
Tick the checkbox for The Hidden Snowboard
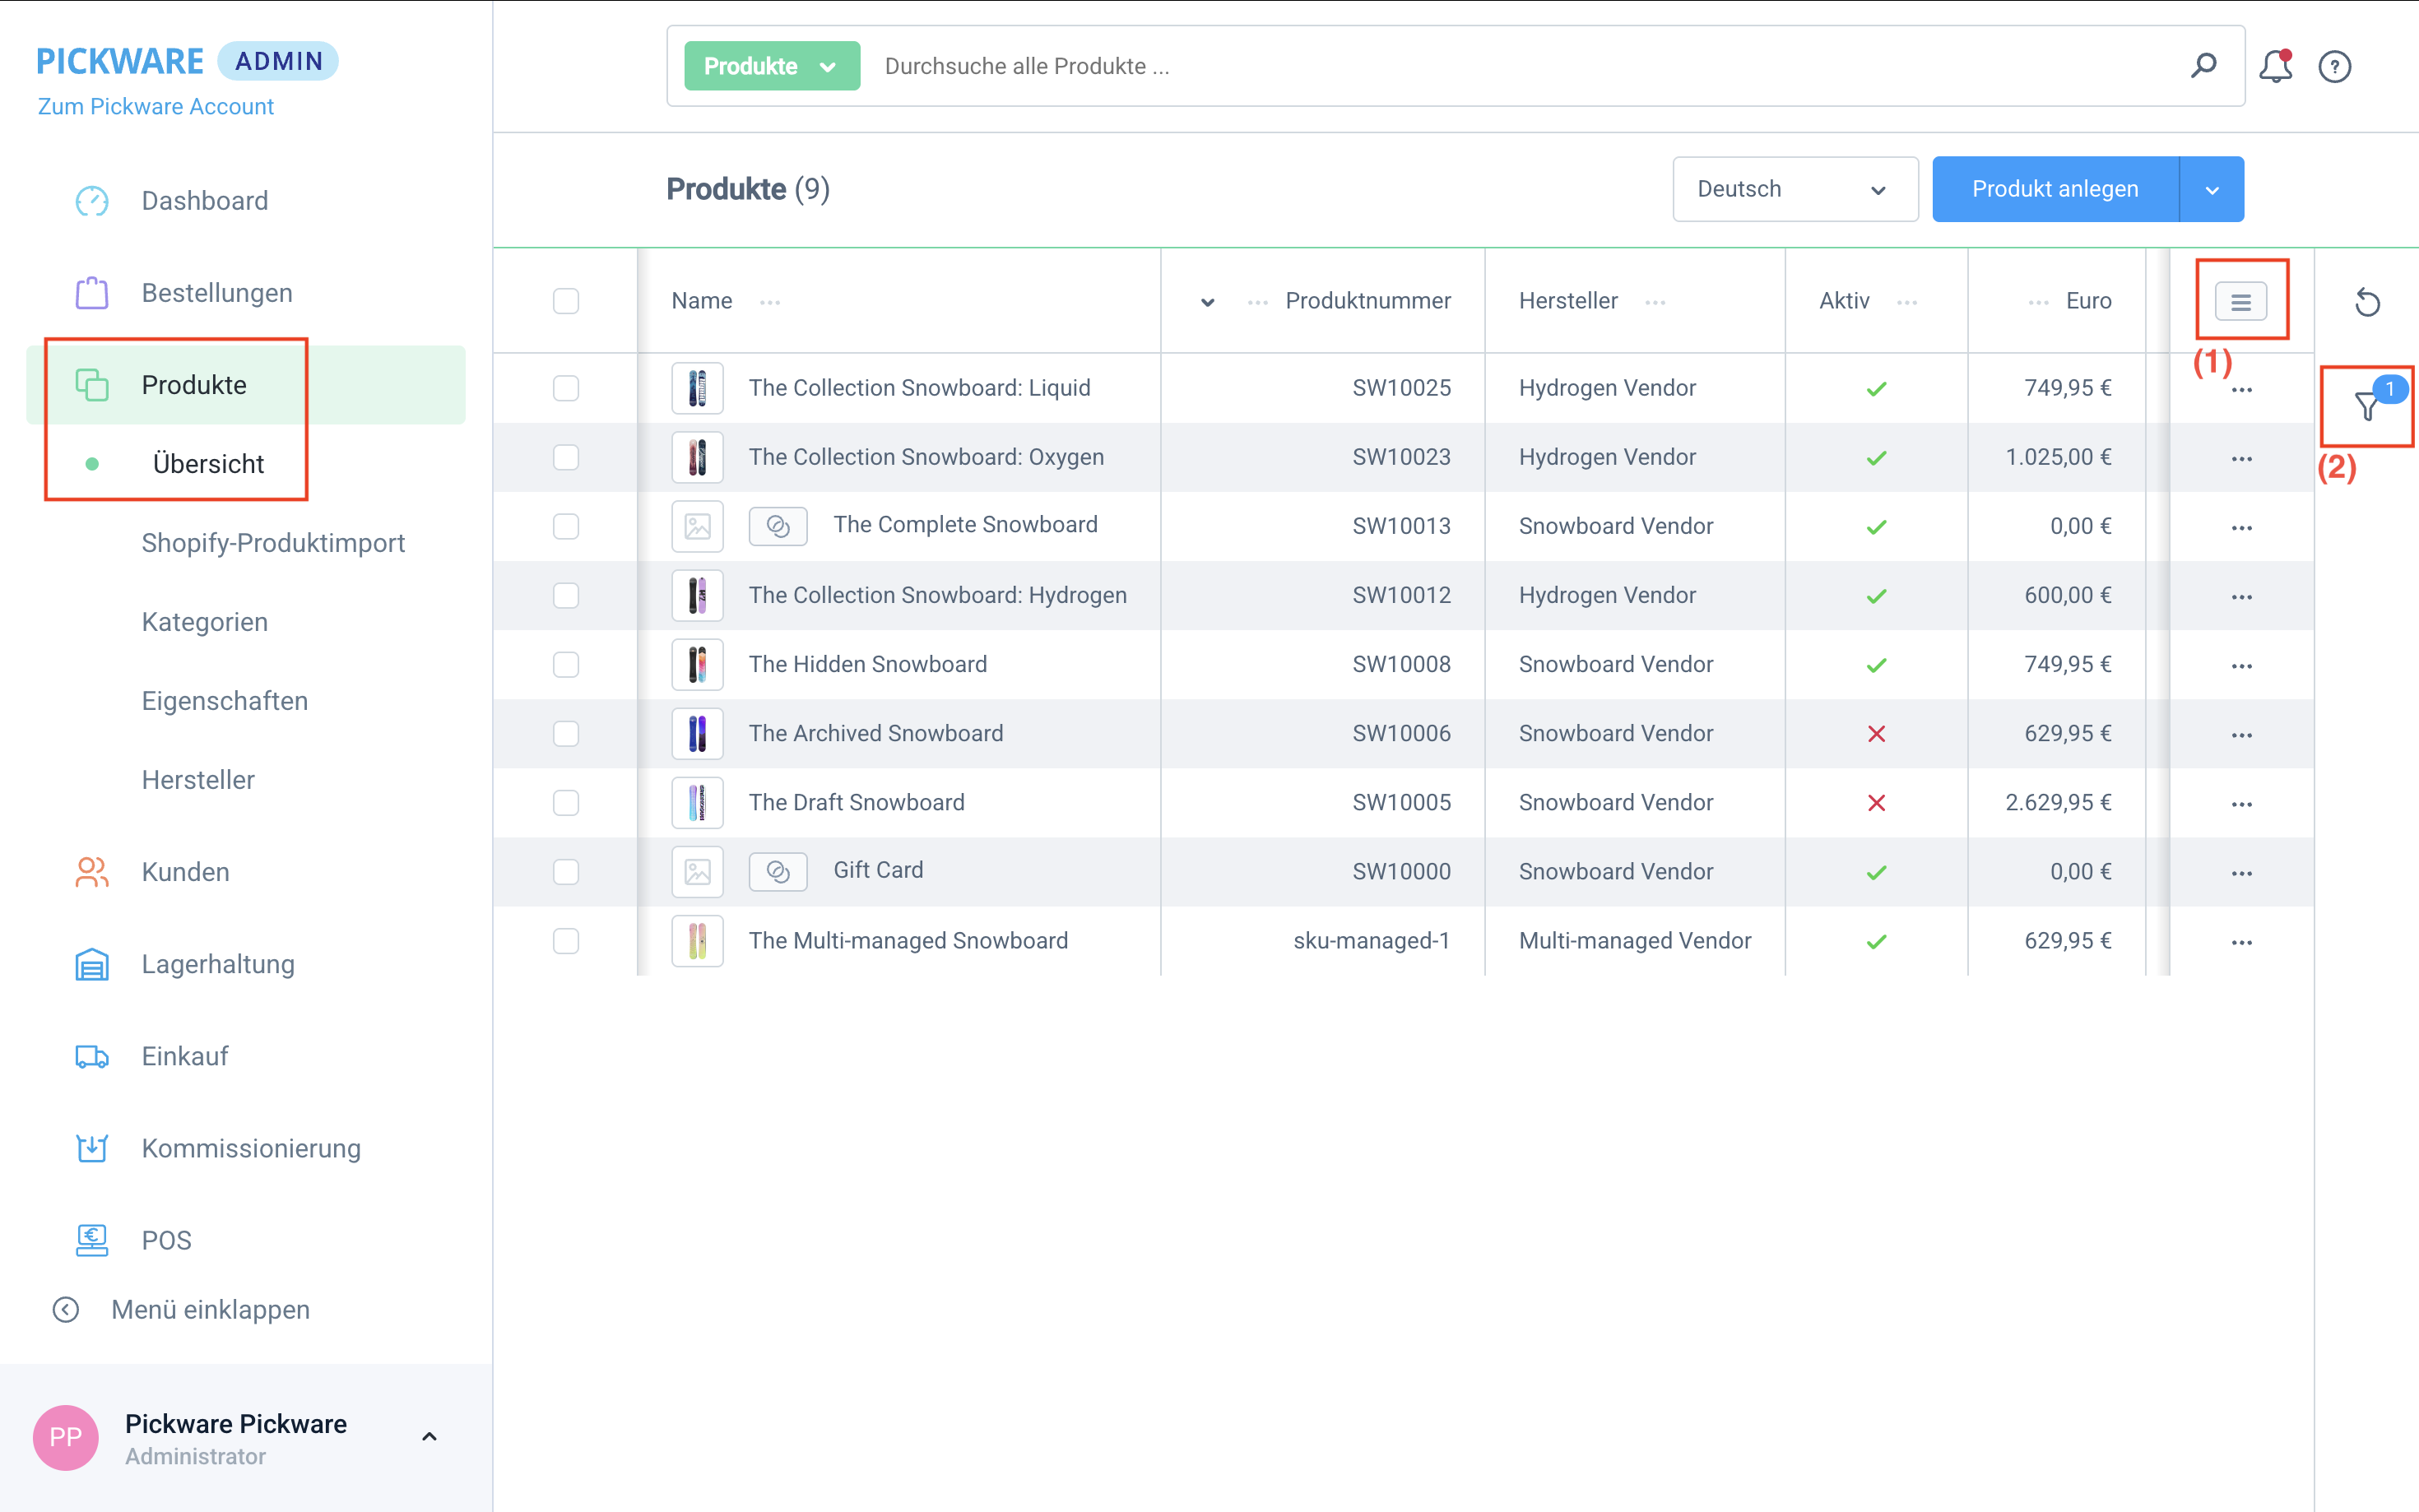click(x=566, y=664)
